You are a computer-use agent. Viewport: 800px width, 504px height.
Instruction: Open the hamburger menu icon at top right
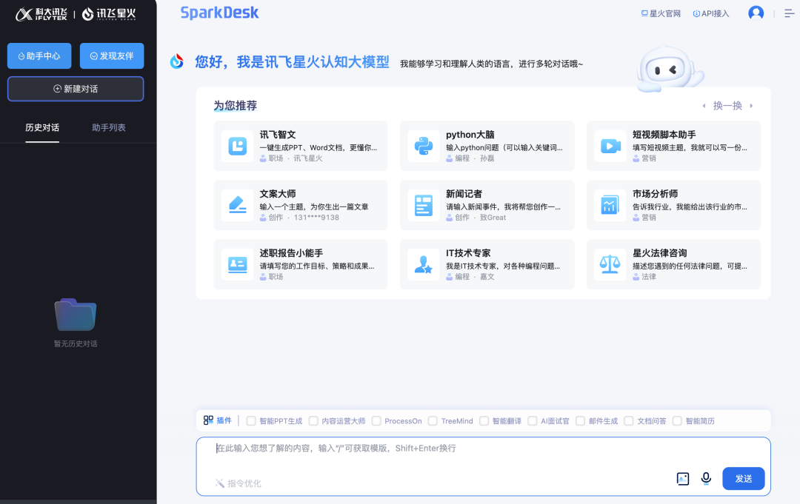click(790, 14)
